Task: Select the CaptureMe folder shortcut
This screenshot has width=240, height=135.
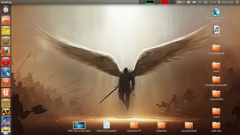Action: (216, 95)
